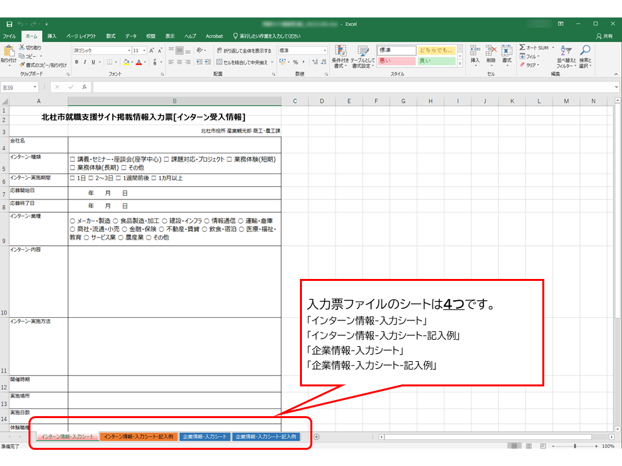Click the Paste clipboard icon (貼り付け)
The height and width of the screenshot is (466, 622).
[x=8, y=54]
